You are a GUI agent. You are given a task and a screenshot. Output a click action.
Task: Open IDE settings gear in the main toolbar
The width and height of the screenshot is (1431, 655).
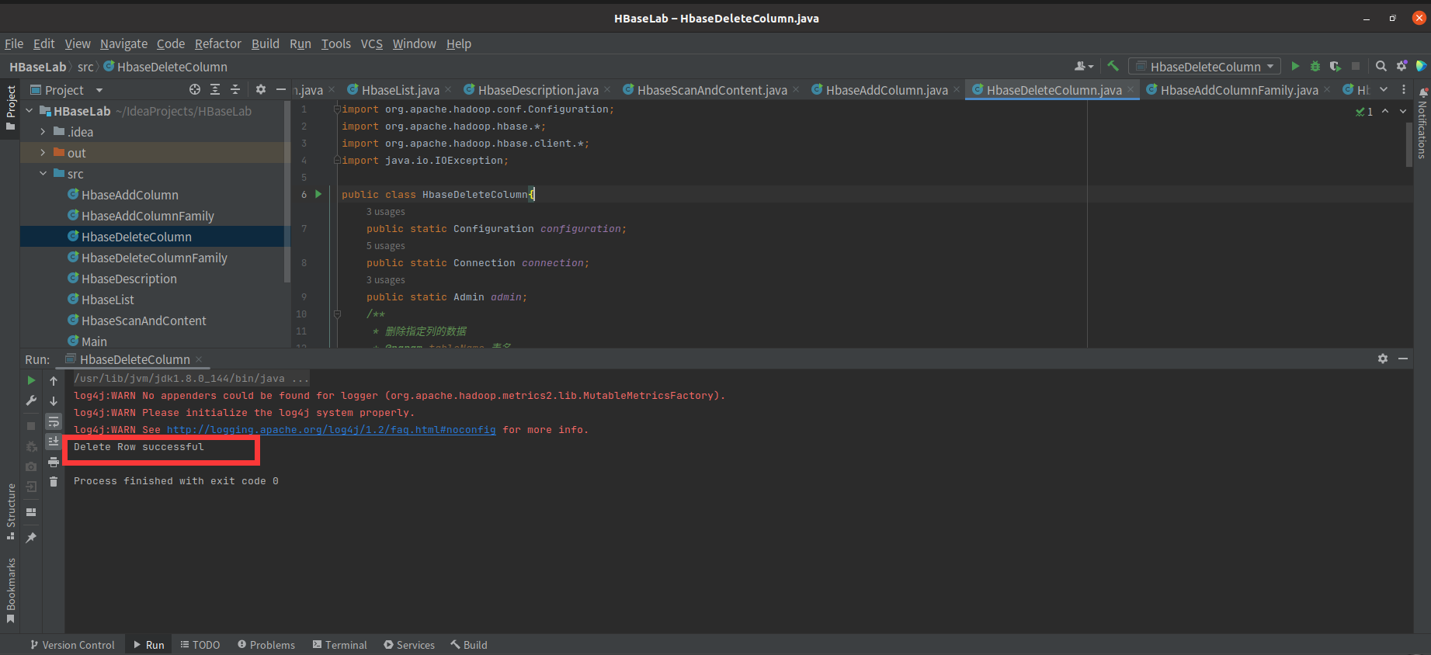1401,67
